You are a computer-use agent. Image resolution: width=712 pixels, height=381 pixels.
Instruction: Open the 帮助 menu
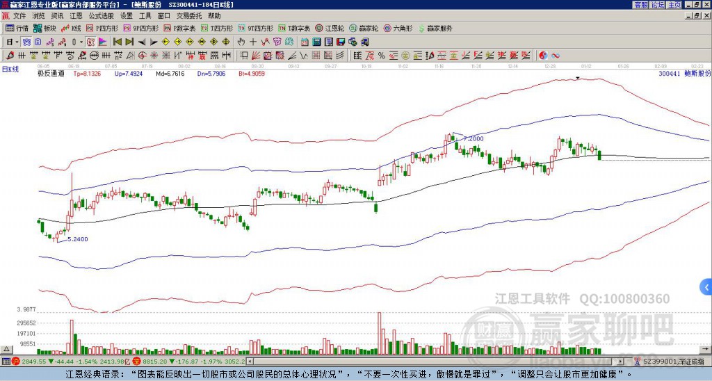(x=214, y=16)
